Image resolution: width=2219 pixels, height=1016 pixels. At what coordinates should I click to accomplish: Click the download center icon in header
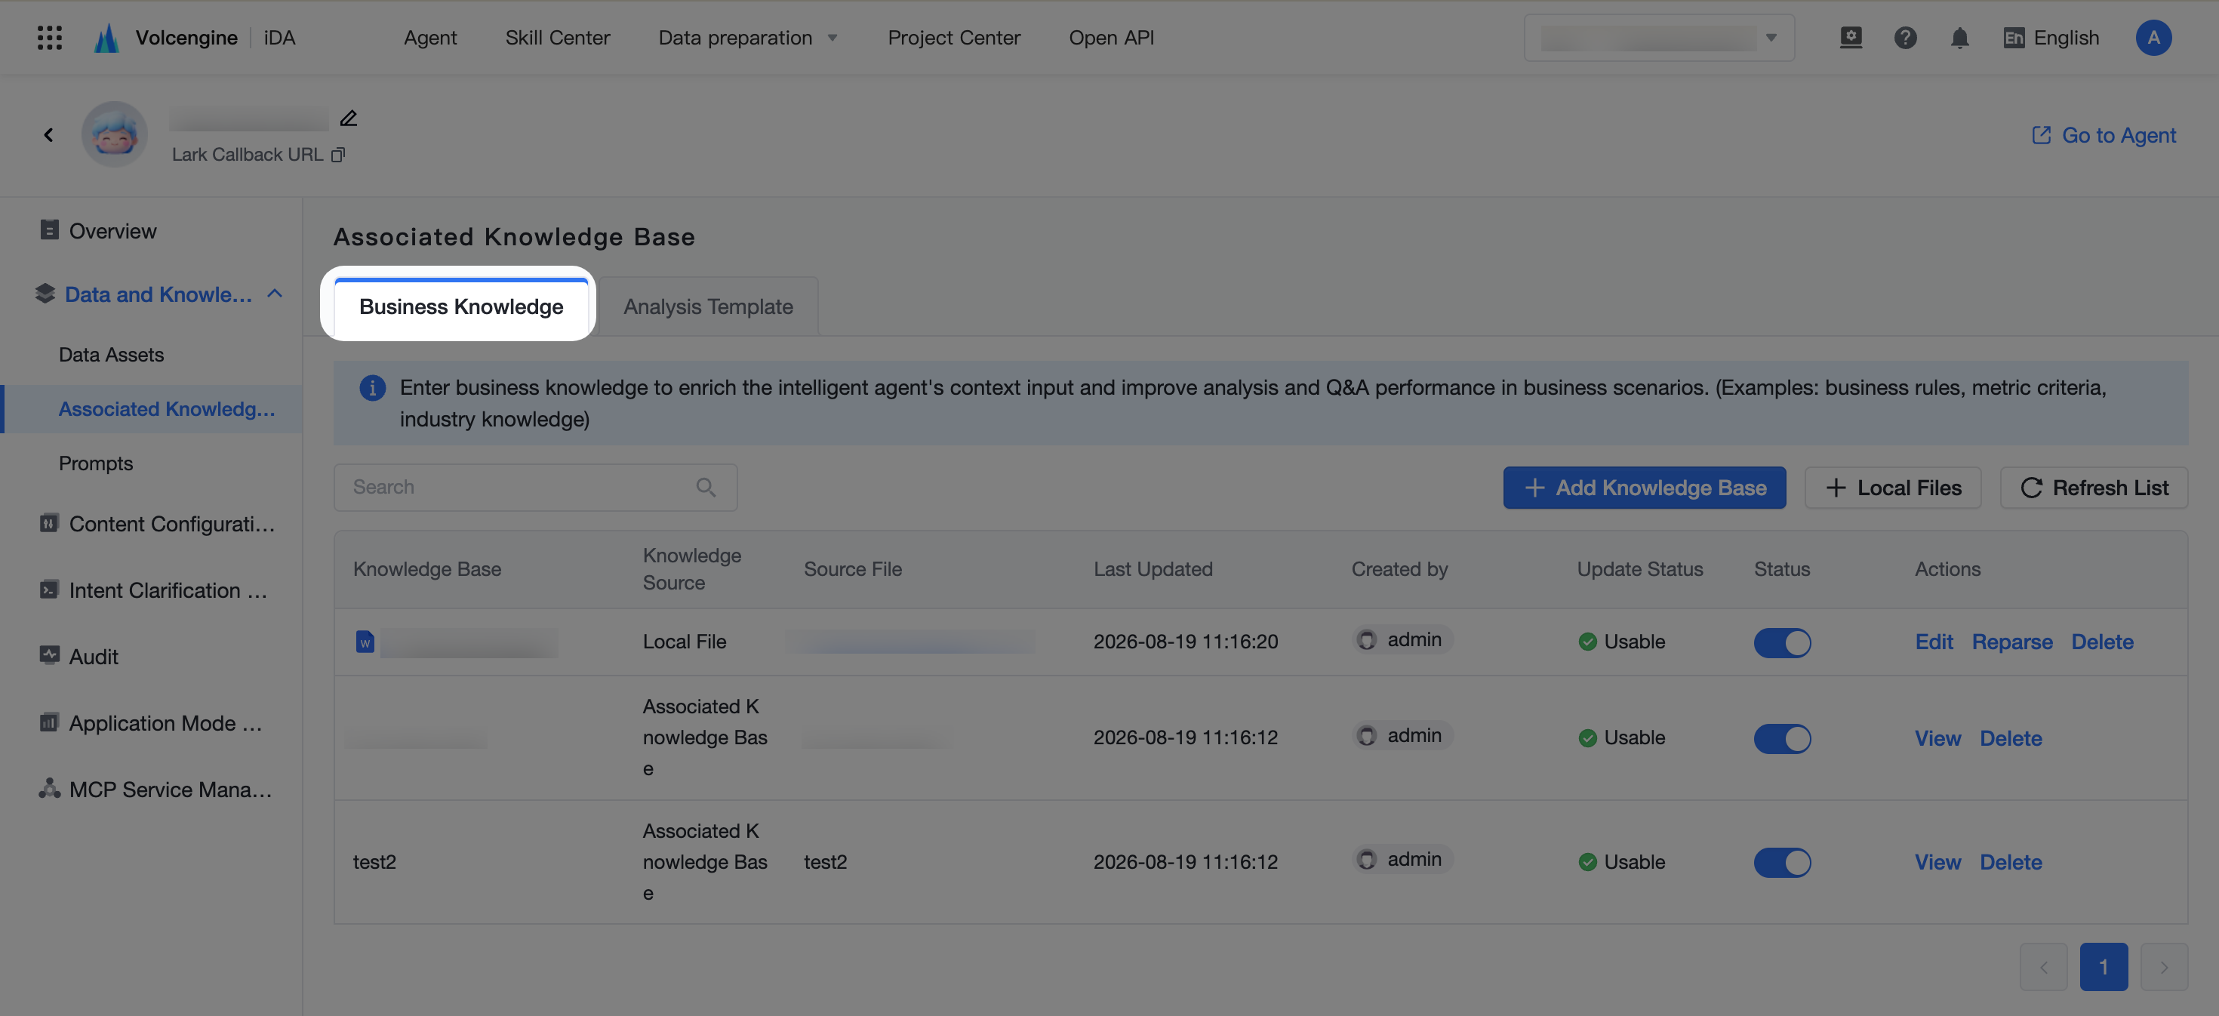tap(1851, 38)
